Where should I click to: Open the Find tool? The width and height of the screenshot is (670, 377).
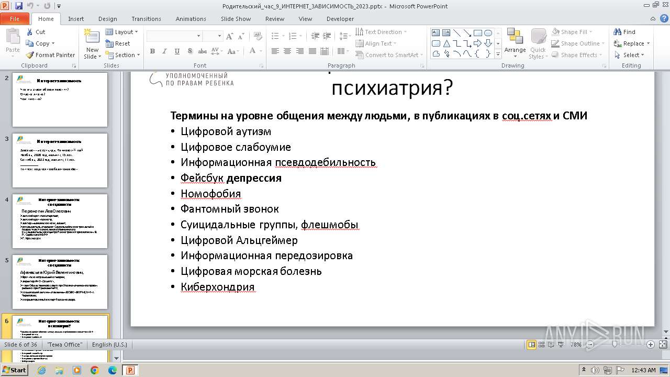pos(624,32)
